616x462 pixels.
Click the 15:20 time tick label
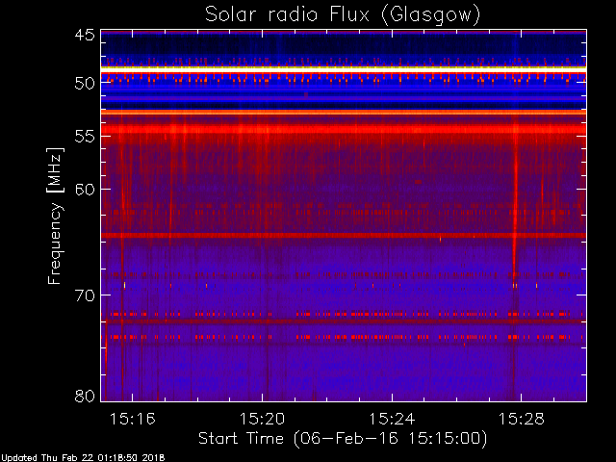[262, 420]
